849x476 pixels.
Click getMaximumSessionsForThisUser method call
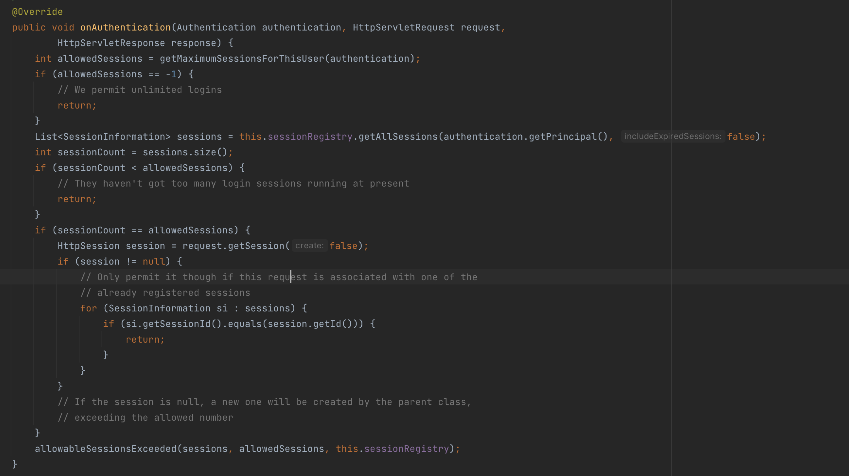[242, 59]
